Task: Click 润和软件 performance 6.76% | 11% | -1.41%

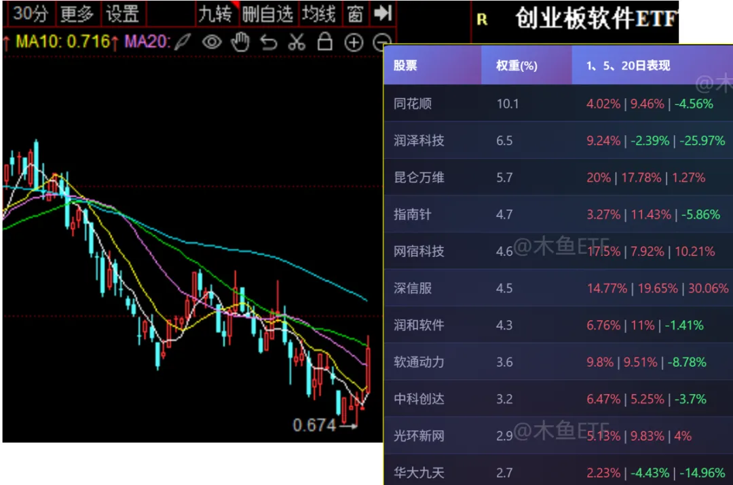Action: (645, 325)
